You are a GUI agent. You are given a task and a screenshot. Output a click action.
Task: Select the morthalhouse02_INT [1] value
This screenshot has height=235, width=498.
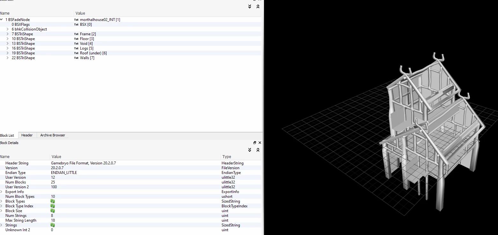click(x=100, y=20)
